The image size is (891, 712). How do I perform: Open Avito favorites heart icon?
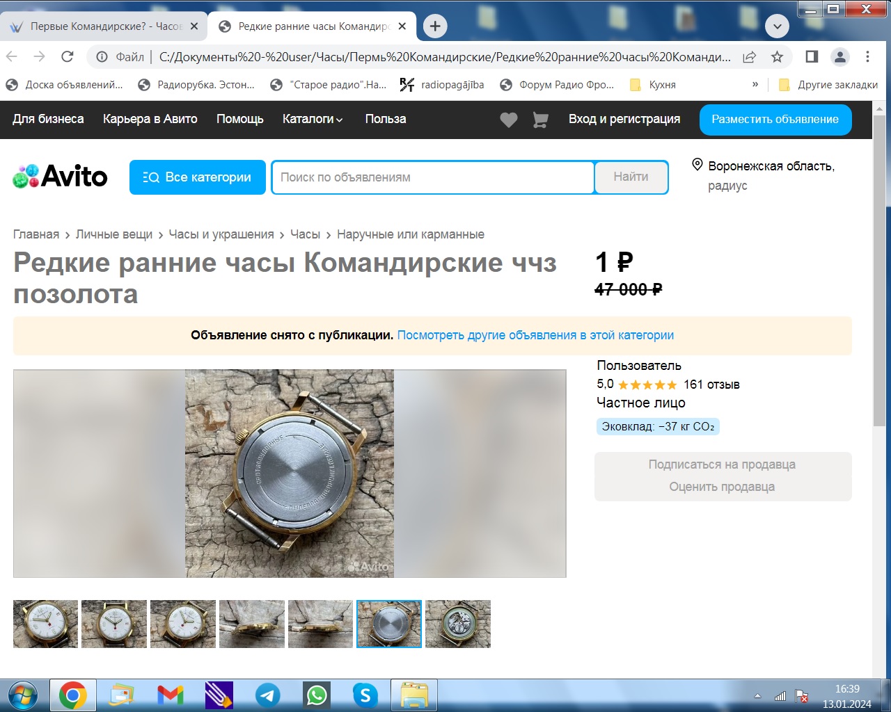[509, 120]
